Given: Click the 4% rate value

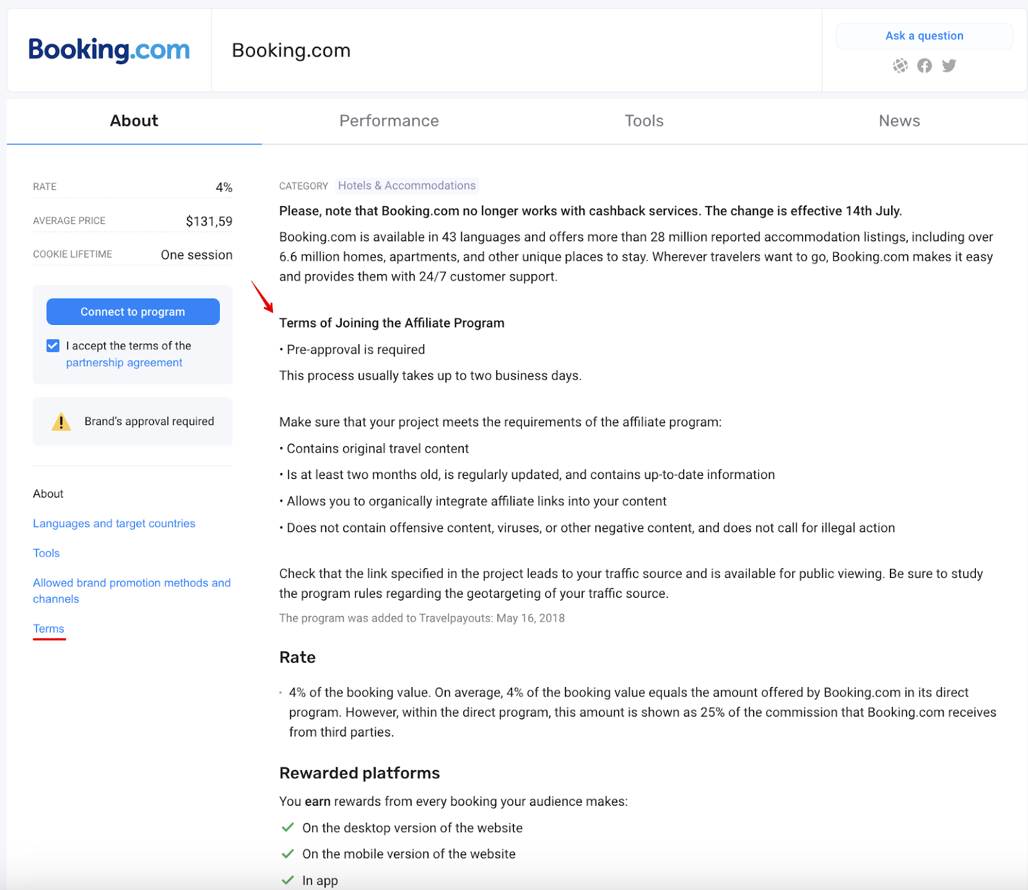Looking at the screenshot, I should [x=224, y=188].
